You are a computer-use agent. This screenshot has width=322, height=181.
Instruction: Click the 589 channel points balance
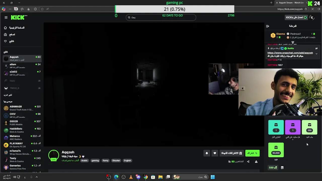tap(273, 168)
